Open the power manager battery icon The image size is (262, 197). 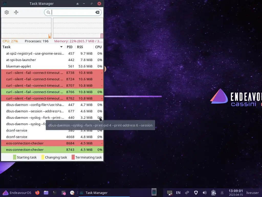[213, 193]
